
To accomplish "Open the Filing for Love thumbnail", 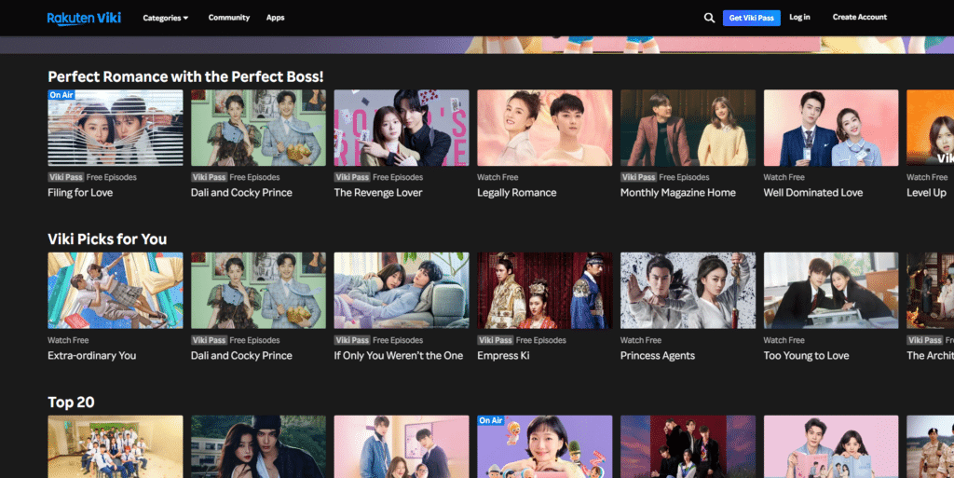I will click(x=116, y=129).
